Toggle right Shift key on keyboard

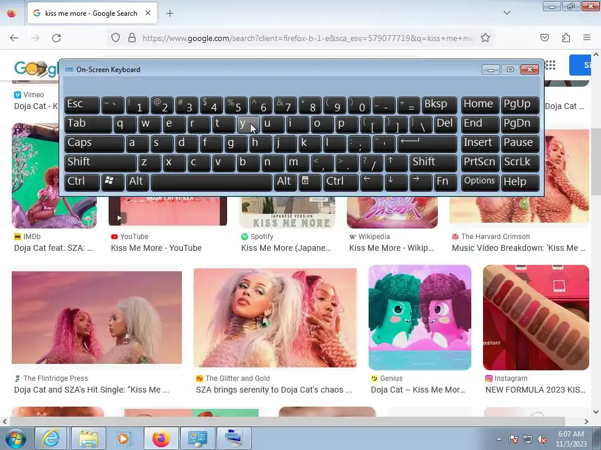[433, 163]
